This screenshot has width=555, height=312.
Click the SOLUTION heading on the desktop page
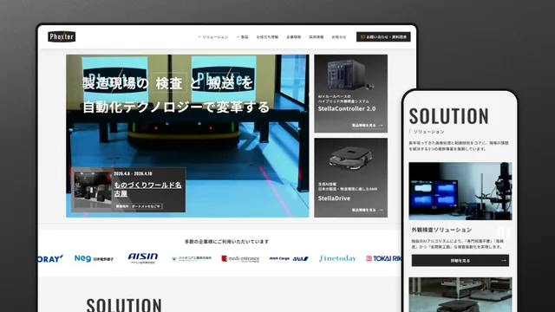(124, 305)
